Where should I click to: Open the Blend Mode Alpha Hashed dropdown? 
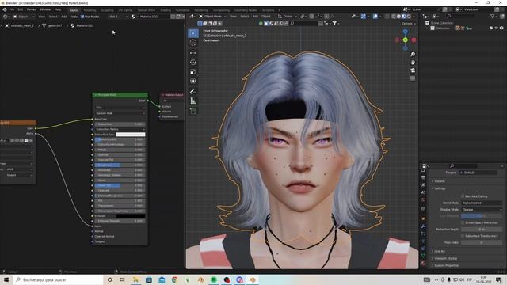482,203
